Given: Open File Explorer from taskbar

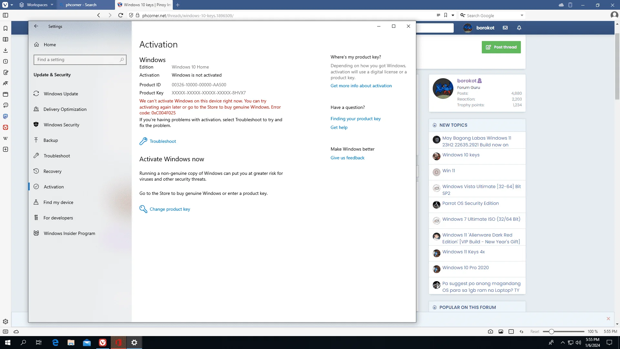Looking at the screenshot, I should (x=71, y=343).
